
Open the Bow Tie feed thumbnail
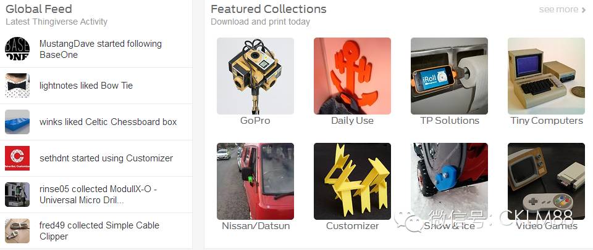(17, 86)
